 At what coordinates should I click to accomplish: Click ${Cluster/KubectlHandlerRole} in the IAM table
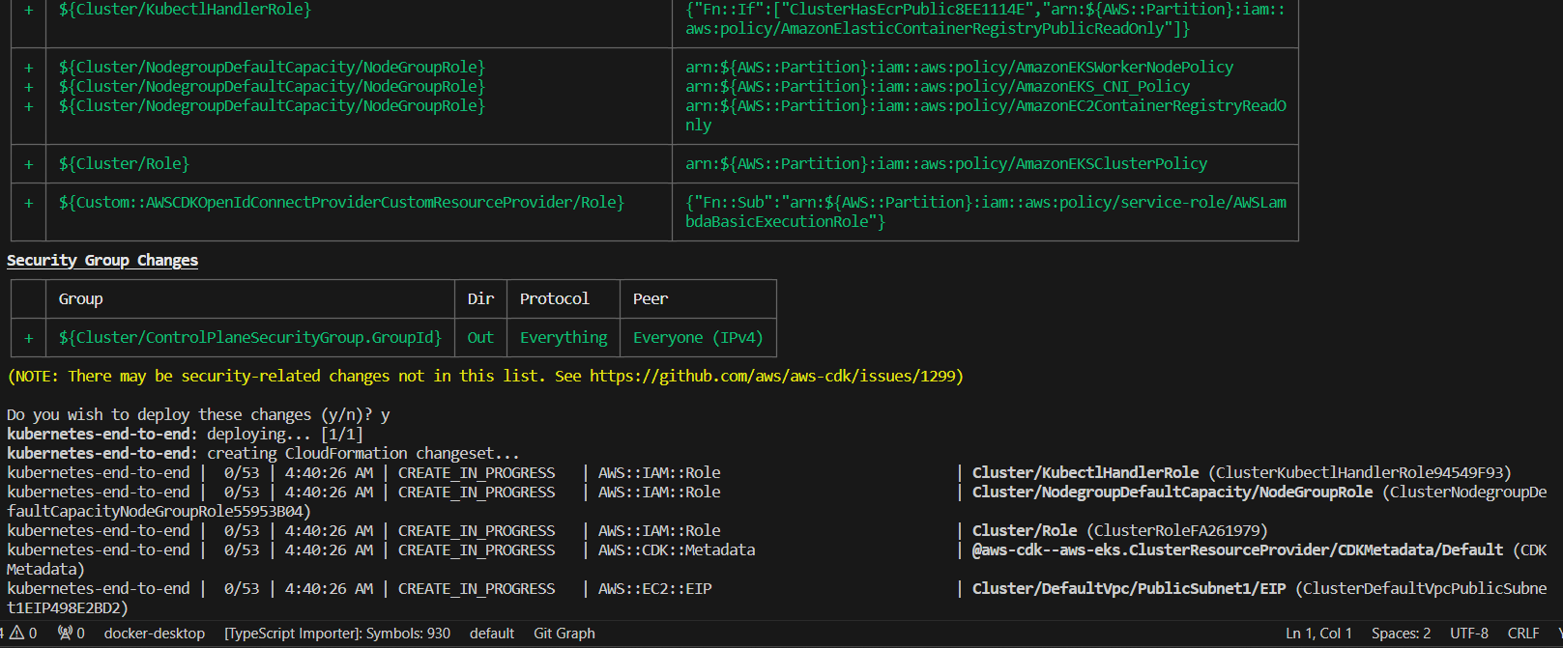[185, 10]
